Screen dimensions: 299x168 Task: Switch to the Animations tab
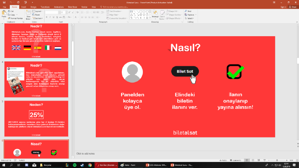point(59,7)
